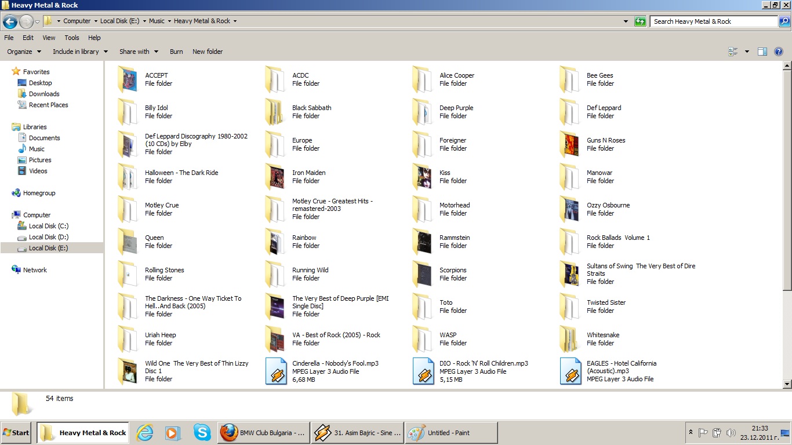
Task: Open the Include in library dropdown
Action: (x=80, y=52)
